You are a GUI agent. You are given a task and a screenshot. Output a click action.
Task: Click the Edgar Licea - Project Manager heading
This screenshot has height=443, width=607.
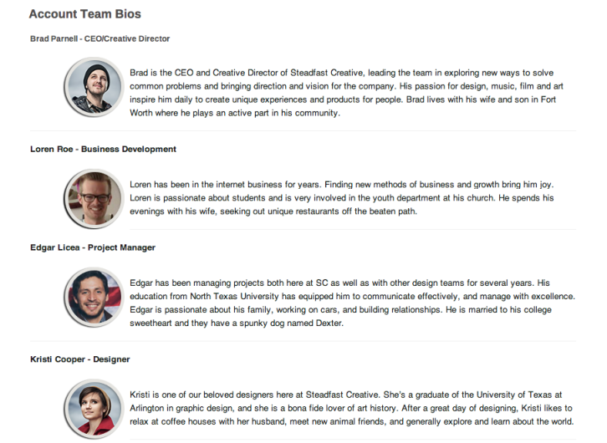point(93,247)
